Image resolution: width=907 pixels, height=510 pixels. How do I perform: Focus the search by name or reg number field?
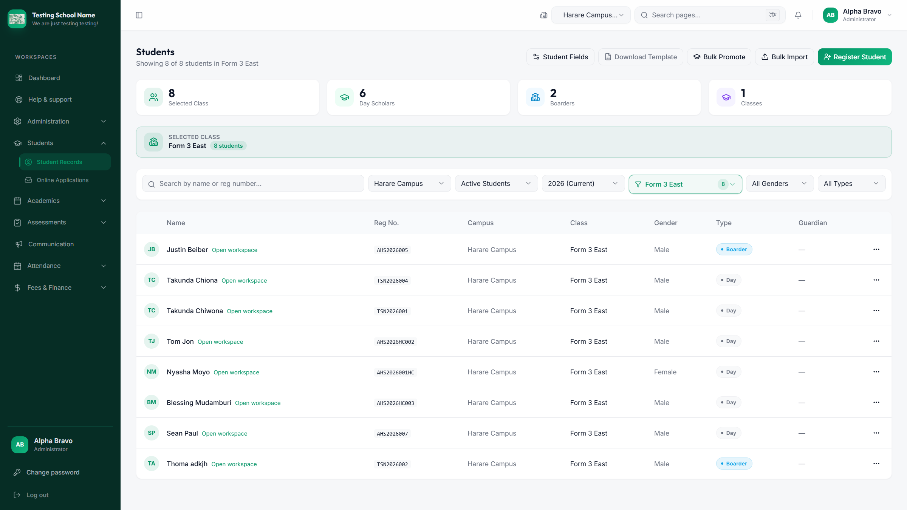[x=253, y=184]
